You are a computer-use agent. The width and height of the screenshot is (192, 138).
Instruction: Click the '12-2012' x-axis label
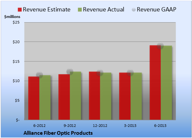(x=100, y=126)
